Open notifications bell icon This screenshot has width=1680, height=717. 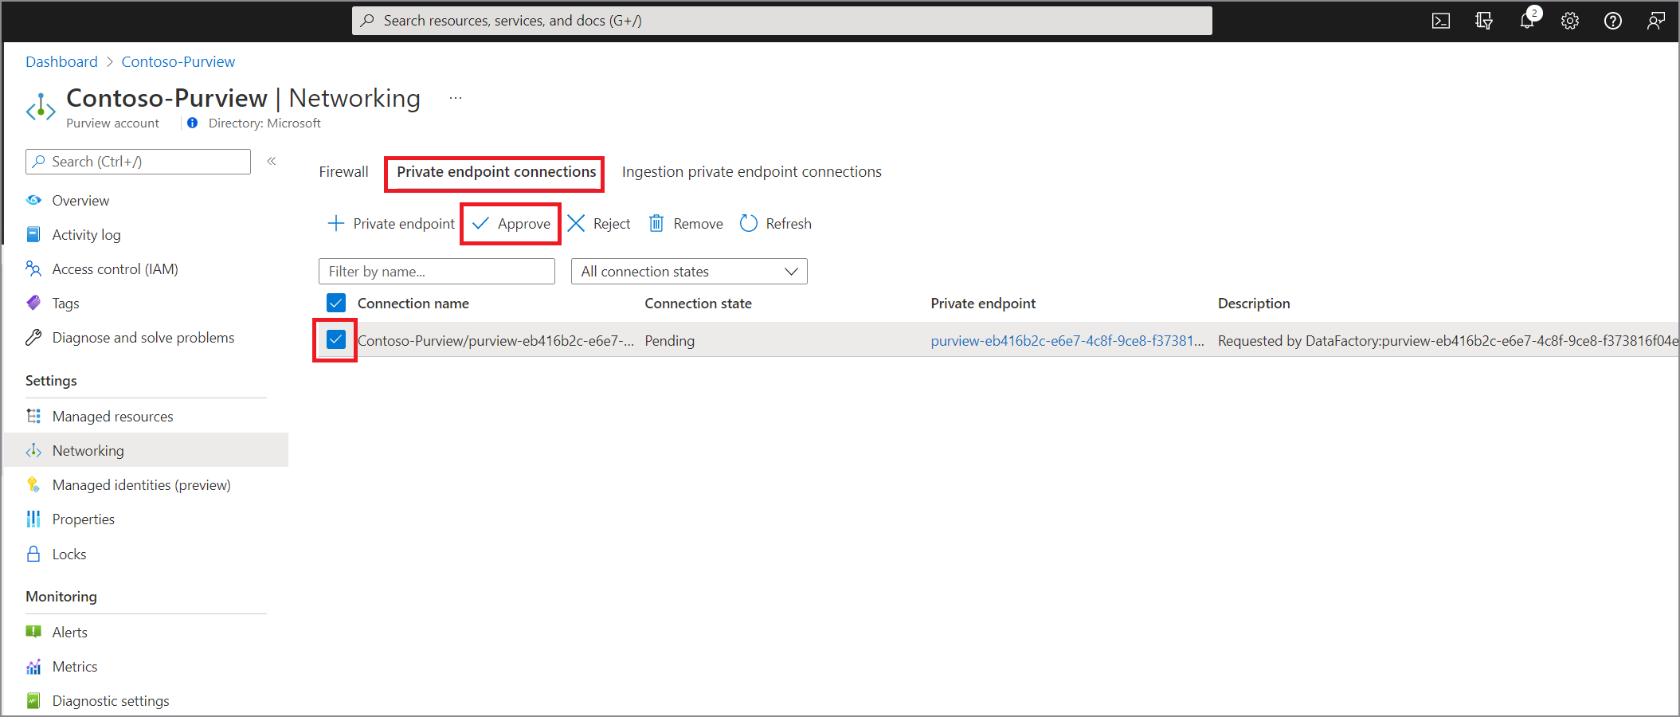(x=1527, y=21)
